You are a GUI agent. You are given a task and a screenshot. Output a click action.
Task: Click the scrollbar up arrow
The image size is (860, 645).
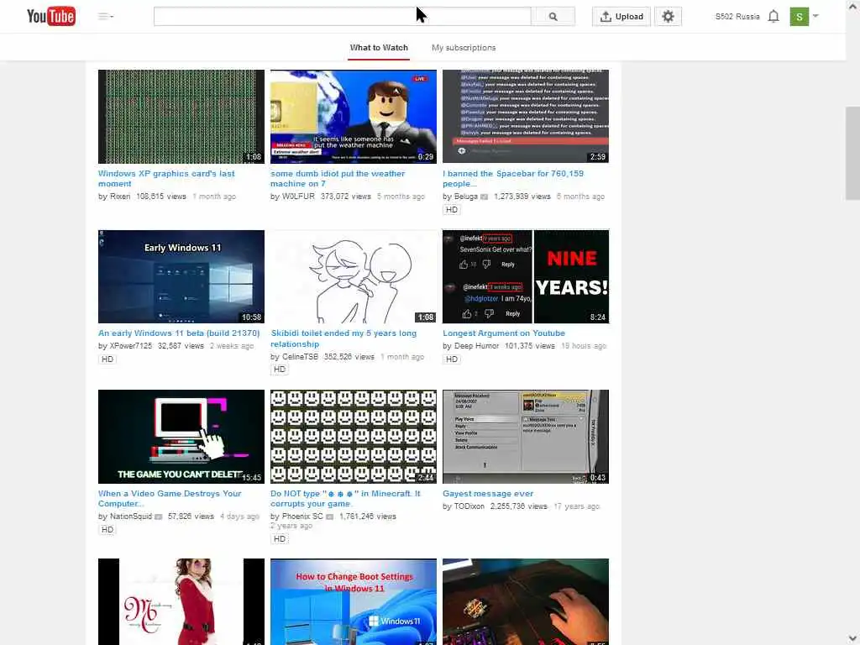[x=852, y=7]
